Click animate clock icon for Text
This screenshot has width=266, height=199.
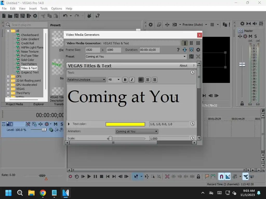click(192, 73)
